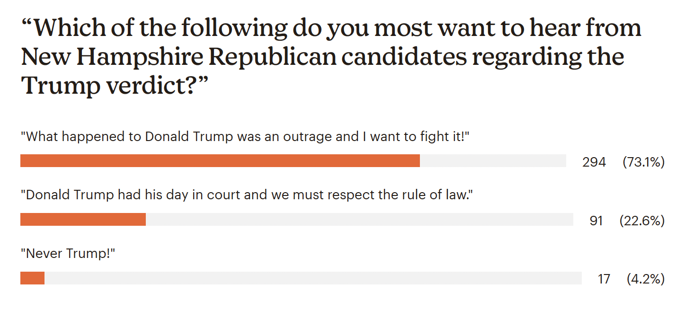Click the gray unfilled part of the top bar
694x319 pixels.
pos(492,161)
